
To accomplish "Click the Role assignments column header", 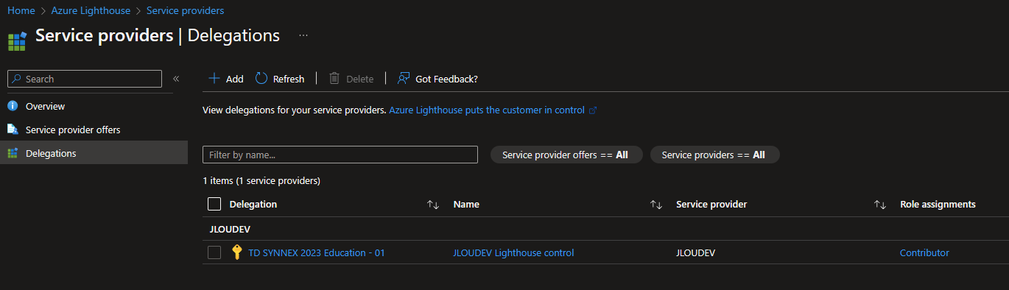I will pos(938,204).
